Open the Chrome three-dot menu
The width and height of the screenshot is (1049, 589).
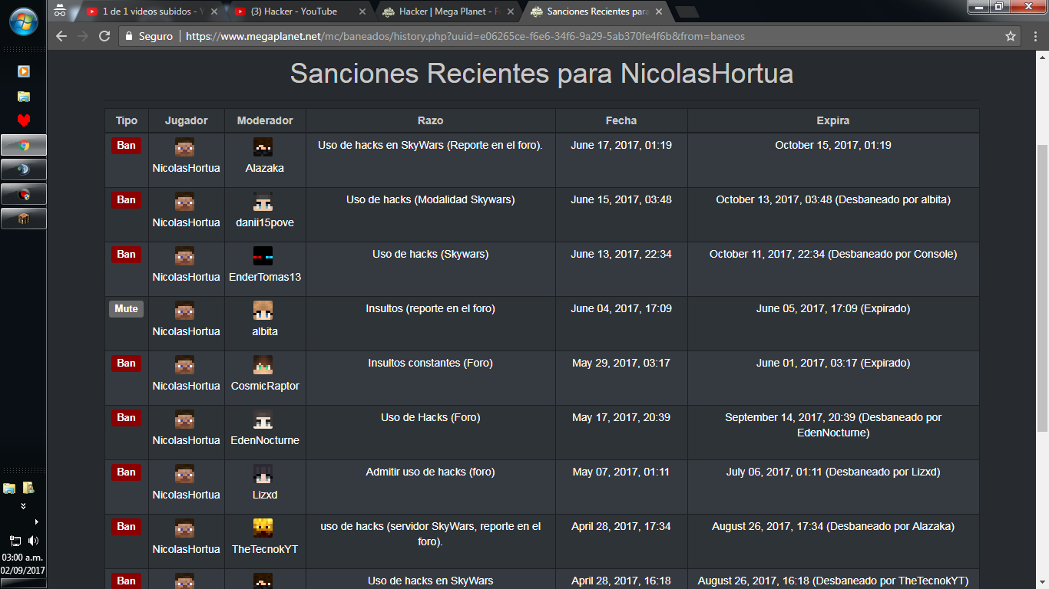click(1035, 36)
